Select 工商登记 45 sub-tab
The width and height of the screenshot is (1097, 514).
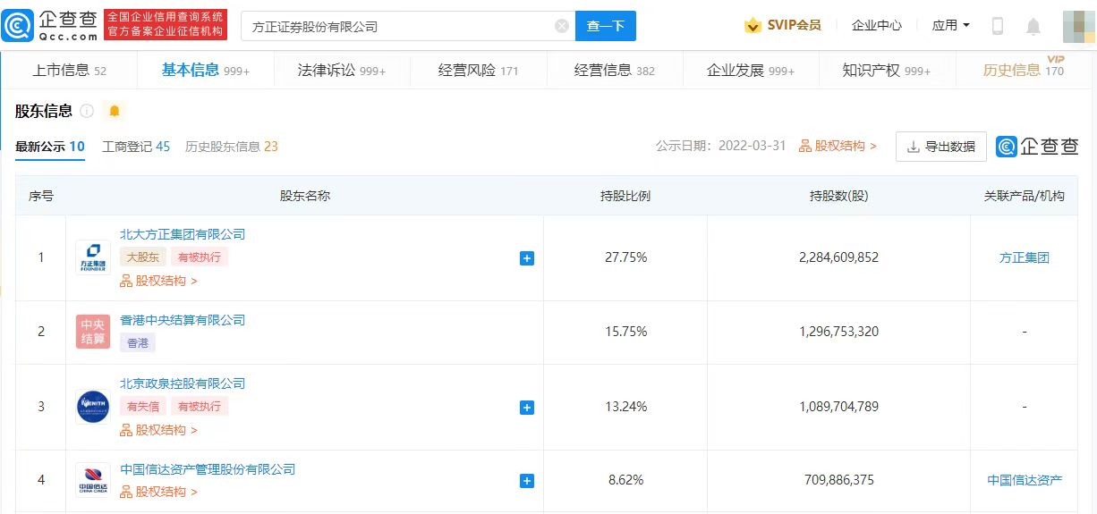[x=136, y=147]
